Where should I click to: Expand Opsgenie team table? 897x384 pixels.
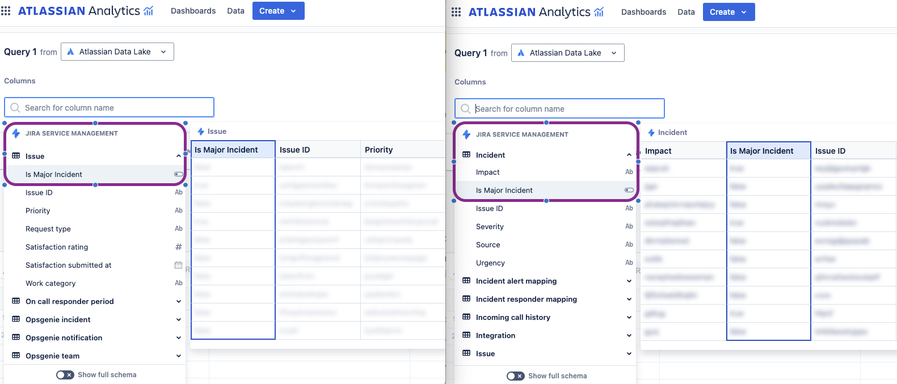coord(179,356)
